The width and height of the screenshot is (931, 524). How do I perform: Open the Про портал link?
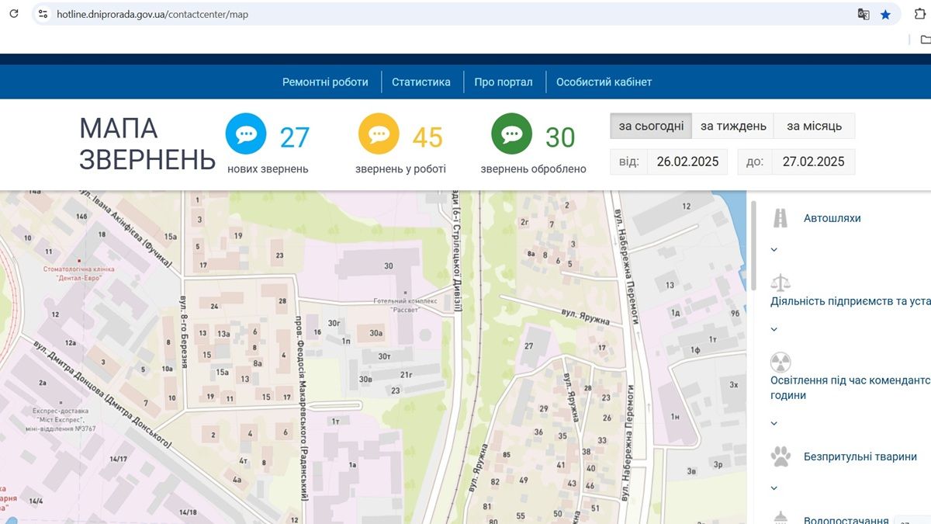pos(504,82)
